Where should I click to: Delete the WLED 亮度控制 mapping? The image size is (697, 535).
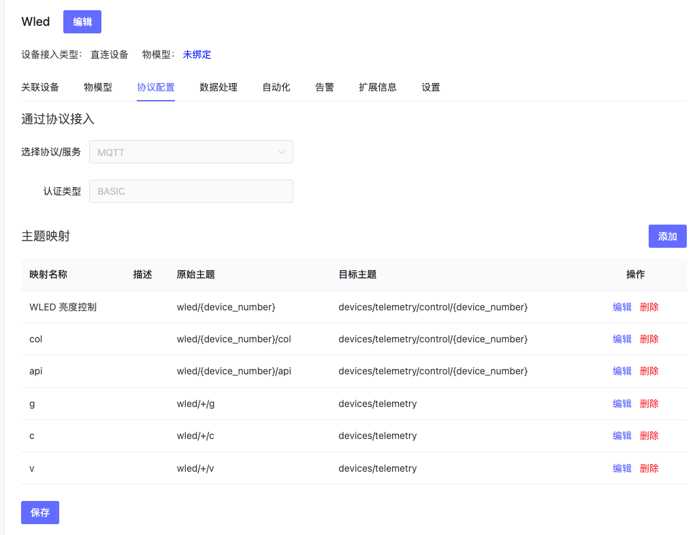[x=649, y=307]
